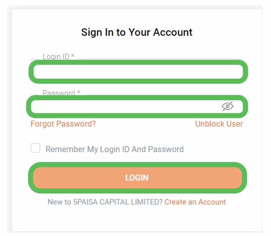Reveal the hidden password using the eye icon
271x236 pixels.
(x=227, y=106)
